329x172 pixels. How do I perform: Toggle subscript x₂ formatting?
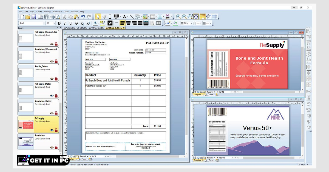(82, 23)
